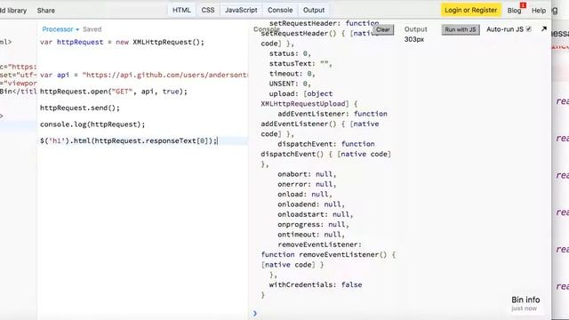Toggle the Auto-run JS checkbox
This screenshot has height=320, width=569.
(529, 29)
